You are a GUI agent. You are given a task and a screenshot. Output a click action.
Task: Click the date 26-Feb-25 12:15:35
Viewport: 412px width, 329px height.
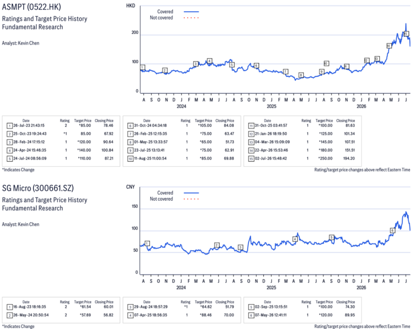point(150,134)
